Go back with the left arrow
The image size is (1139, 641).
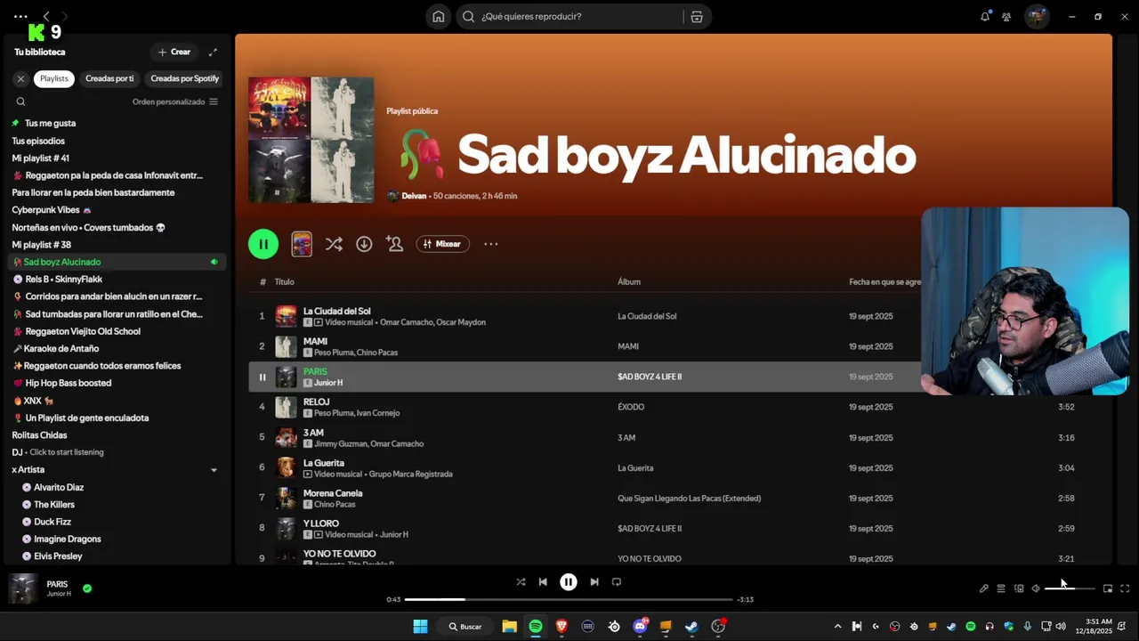click(x=46, y=16)
